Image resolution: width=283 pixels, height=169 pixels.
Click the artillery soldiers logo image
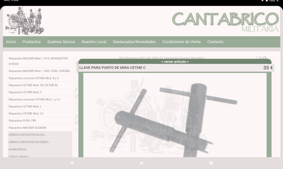click(x=24, y=21)
